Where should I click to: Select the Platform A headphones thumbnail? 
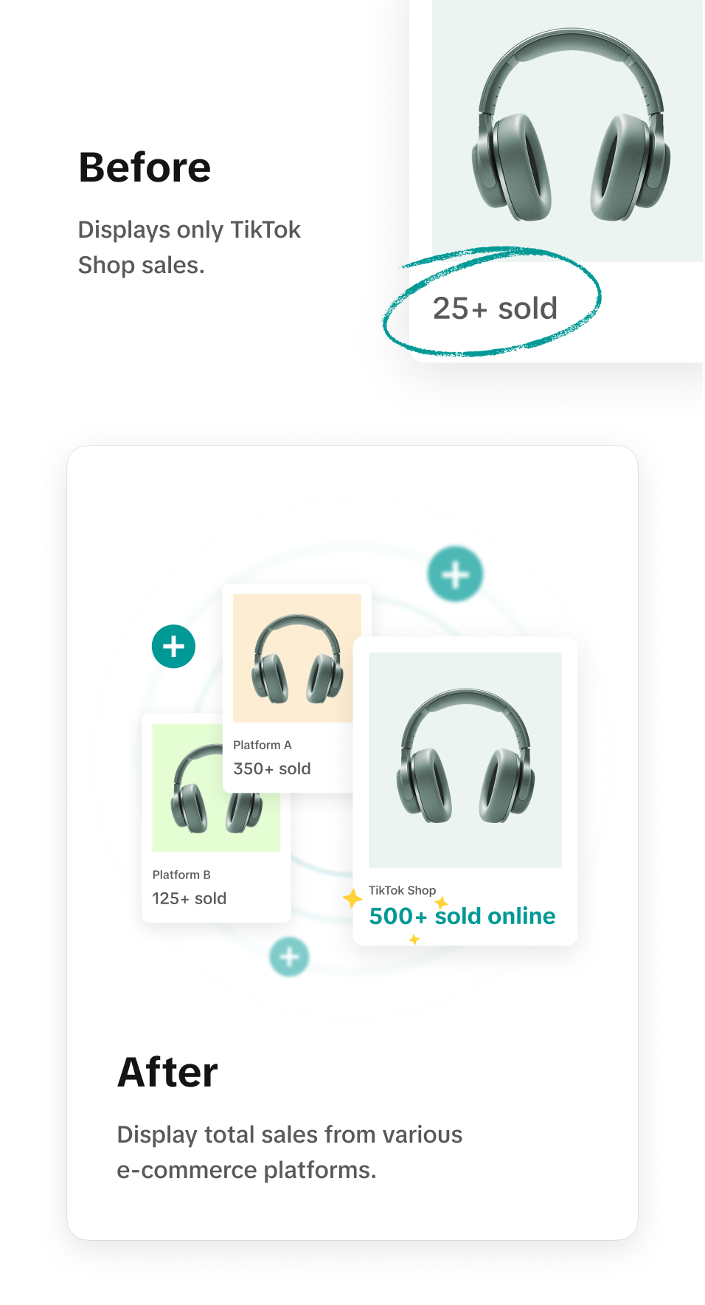296,658
